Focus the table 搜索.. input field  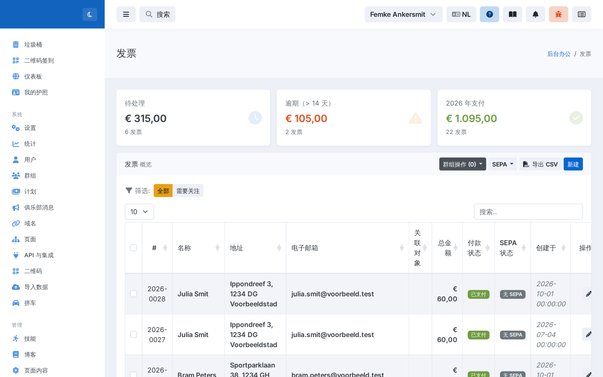(x=528, y=212)
